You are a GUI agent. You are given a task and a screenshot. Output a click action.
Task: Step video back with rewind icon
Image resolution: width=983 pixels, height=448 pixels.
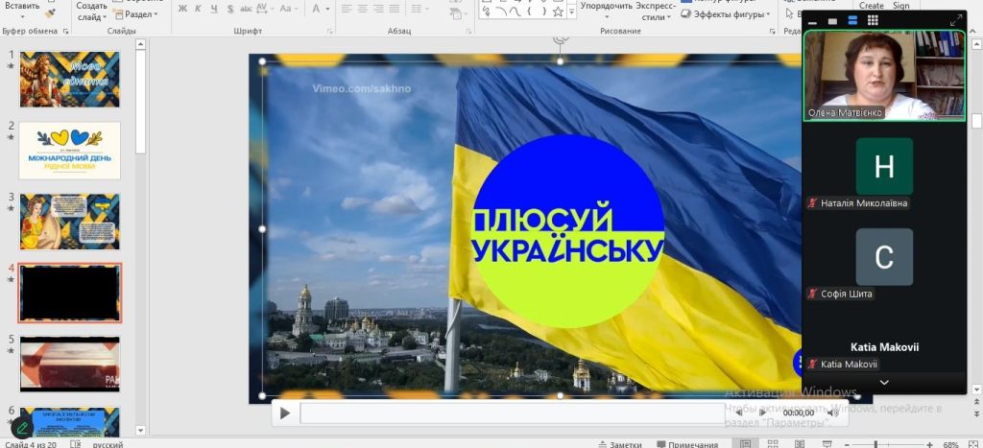click(x=738, y=413)
